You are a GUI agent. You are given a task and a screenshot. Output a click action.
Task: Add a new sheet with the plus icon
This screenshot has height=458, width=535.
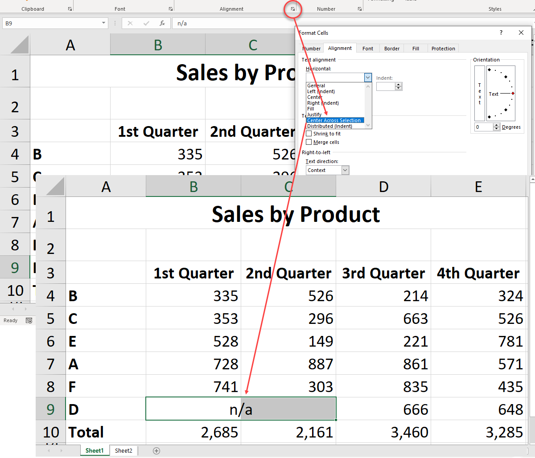(156, 450)
